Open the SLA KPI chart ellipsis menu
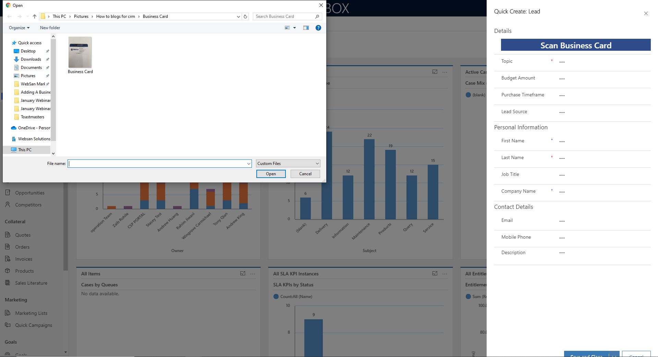 (x=444, y=274)
